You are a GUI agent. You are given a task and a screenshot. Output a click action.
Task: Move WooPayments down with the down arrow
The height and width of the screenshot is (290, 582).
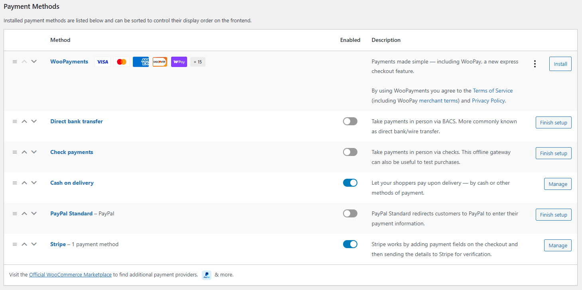[34, 62]
